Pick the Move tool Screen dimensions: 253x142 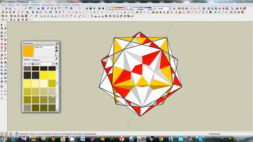point(2,44)
